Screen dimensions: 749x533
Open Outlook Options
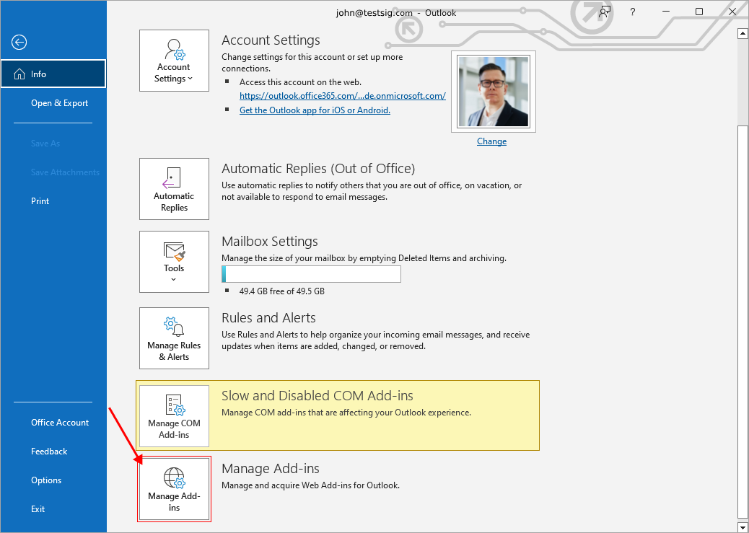click(x=46, y=480)
